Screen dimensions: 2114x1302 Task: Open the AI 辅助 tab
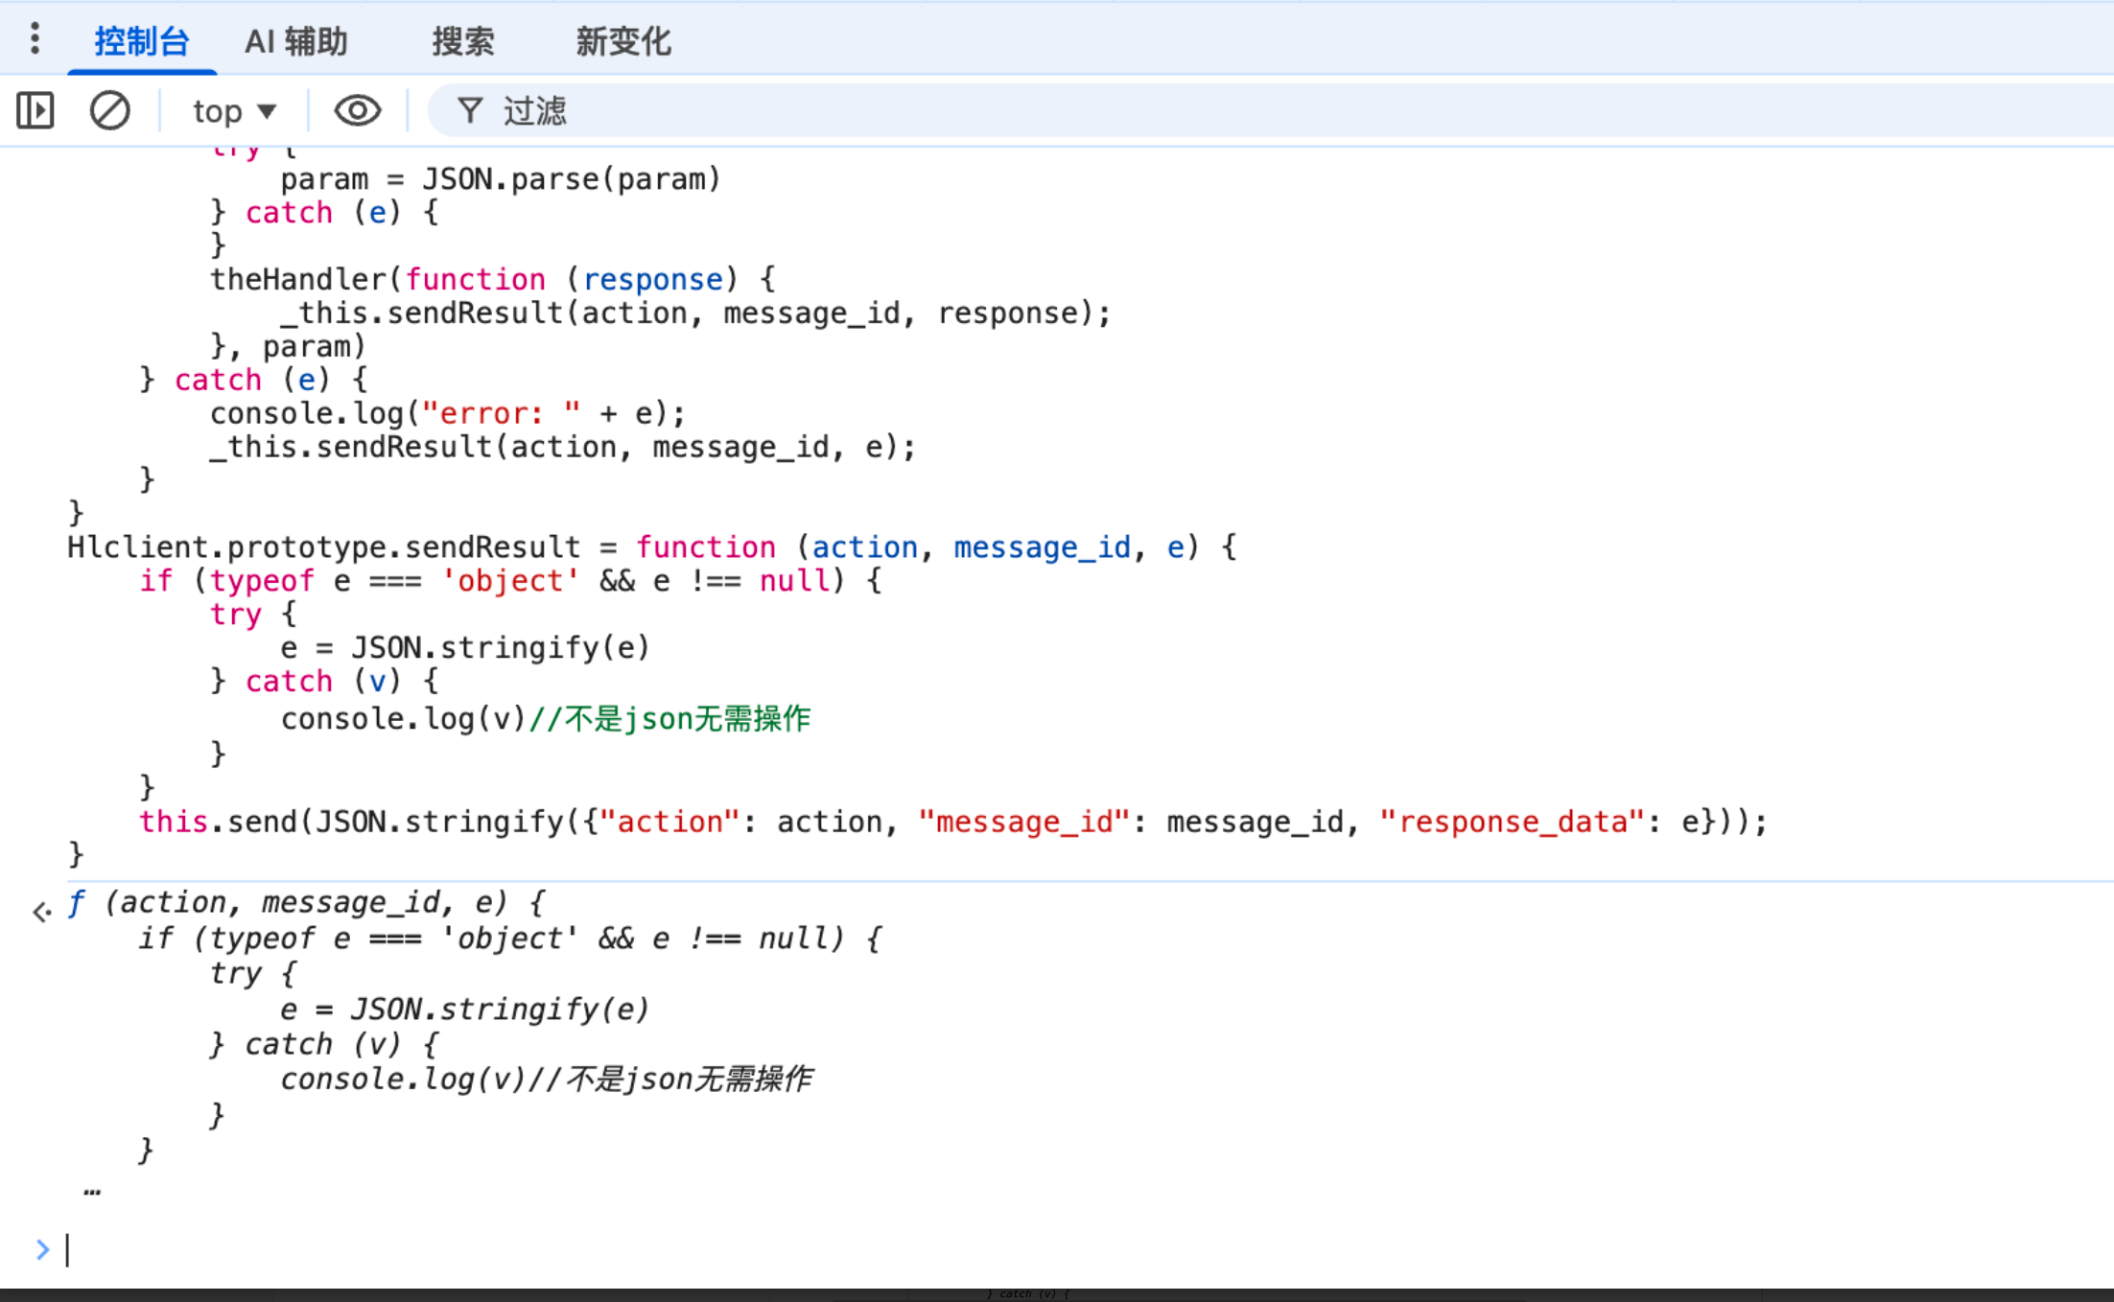tap(295, 41)
